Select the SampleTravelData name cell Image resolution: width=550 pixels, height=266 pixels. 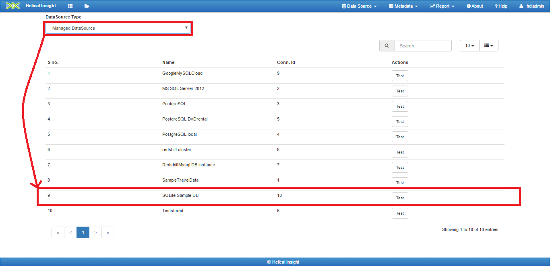[x=180, y=180]
